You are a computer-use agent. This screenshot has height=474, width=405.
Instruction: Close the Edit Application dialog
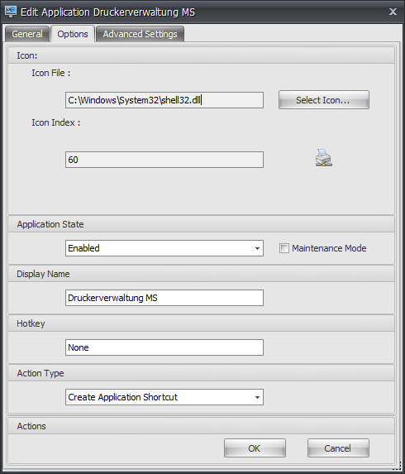[393, 12]
